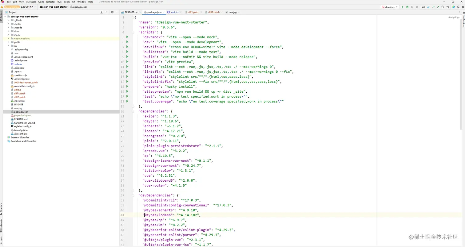Start the debug bug icon in toolbar
The image size is (465, 247).
(407, 7)
